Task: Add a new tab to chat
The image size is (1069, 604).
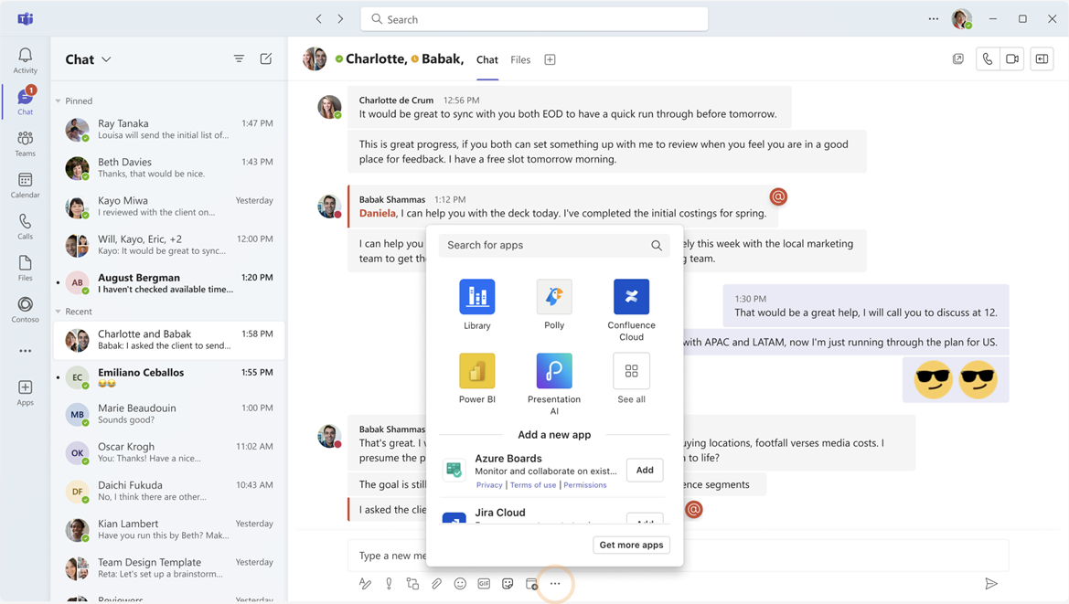Action: point(550,60)
